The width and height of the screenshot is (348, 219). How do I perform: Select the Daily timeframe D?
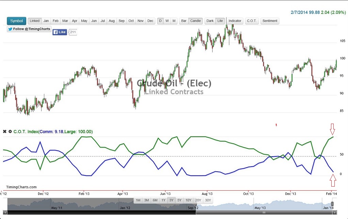tap(160, 21)
